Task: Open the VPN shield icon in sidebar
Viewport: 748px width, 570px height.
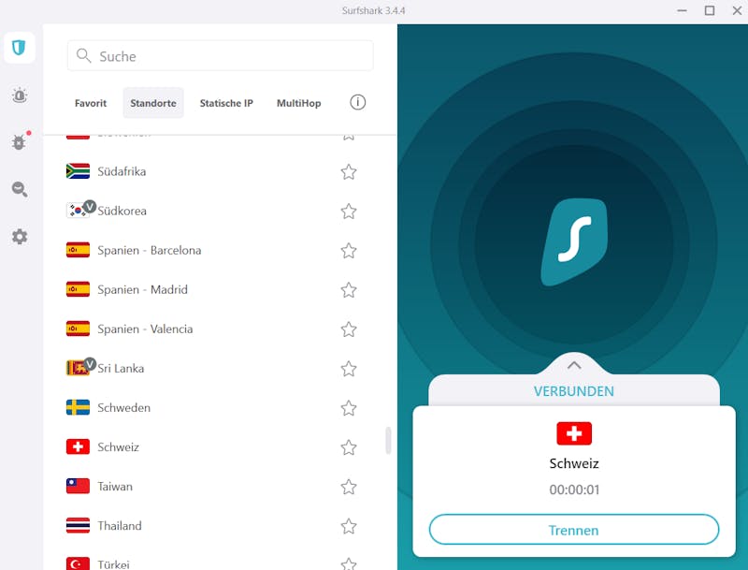Action: point(19,48)
